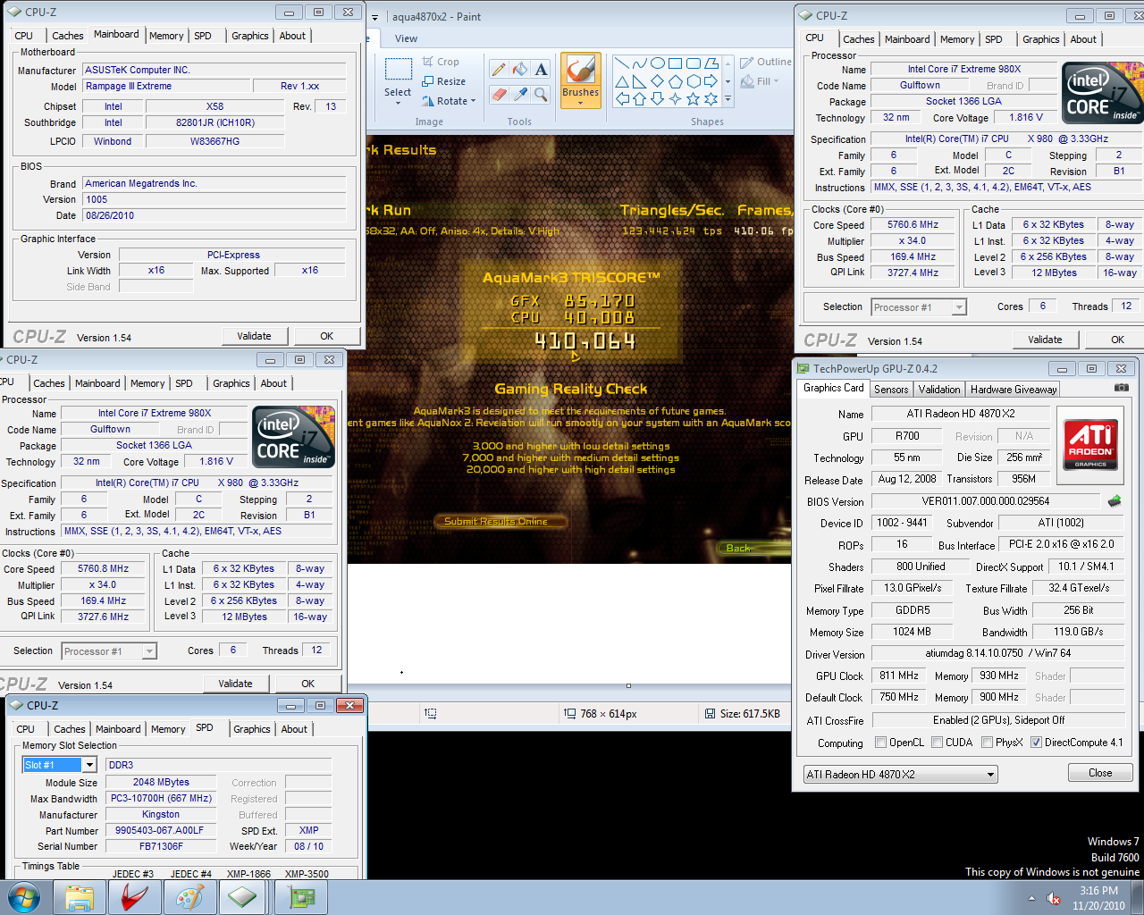This screenshot has width=1144, height=915.
Task: Open Processor #1 dropdown in left CPU-Z
Action: pos(109,651)
